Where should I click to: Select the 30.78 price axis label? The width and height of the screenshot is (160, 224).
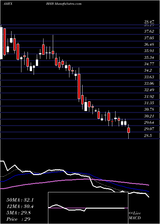pyautogui.click(x=149, y=109)
